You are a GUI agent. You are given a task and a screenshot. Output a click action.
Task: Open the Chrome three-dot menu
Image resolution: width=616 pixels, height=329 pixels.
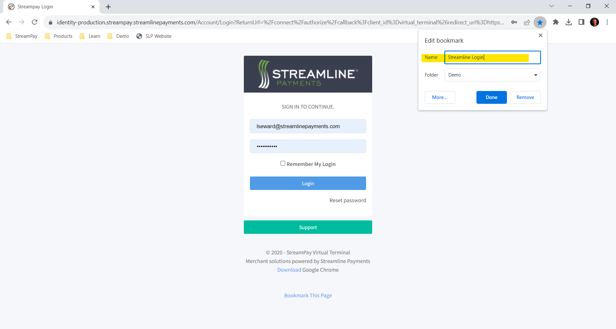coord(607,22)
